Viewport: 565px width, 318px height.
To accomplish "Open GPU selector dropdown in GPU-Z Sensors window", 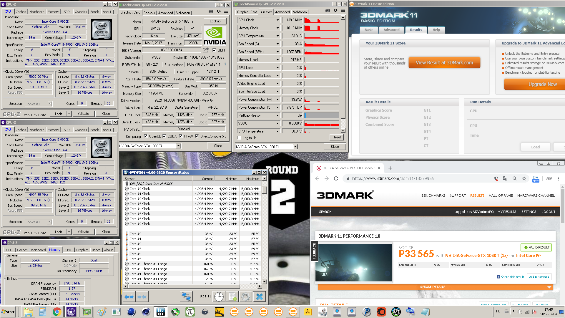I will tap(295, 147).
